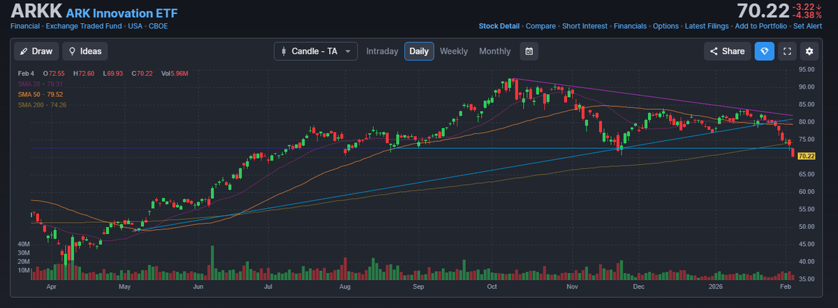
Task: Click the Oct label on time axis
Action: coord(492,286)
